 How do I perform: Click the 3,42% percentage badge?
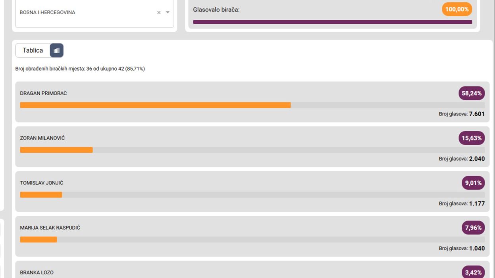point(473,272)
